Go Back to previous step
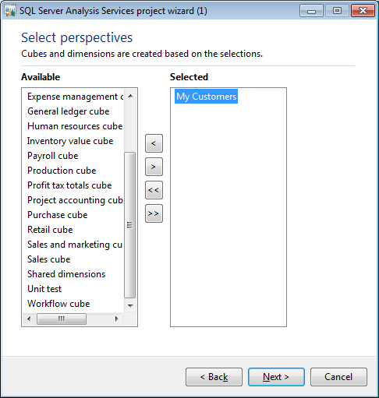Image resolution: width=379 pixels, height=398 pixels. click(x=214, y=377)
